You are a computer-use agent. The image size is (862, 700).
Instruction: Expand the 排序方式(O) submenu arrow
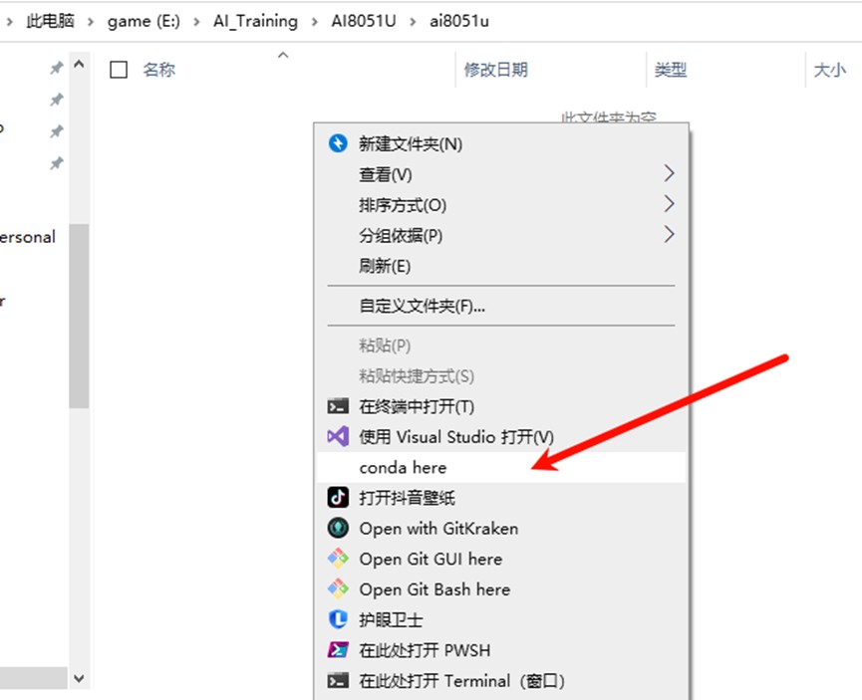pos(669,204)
